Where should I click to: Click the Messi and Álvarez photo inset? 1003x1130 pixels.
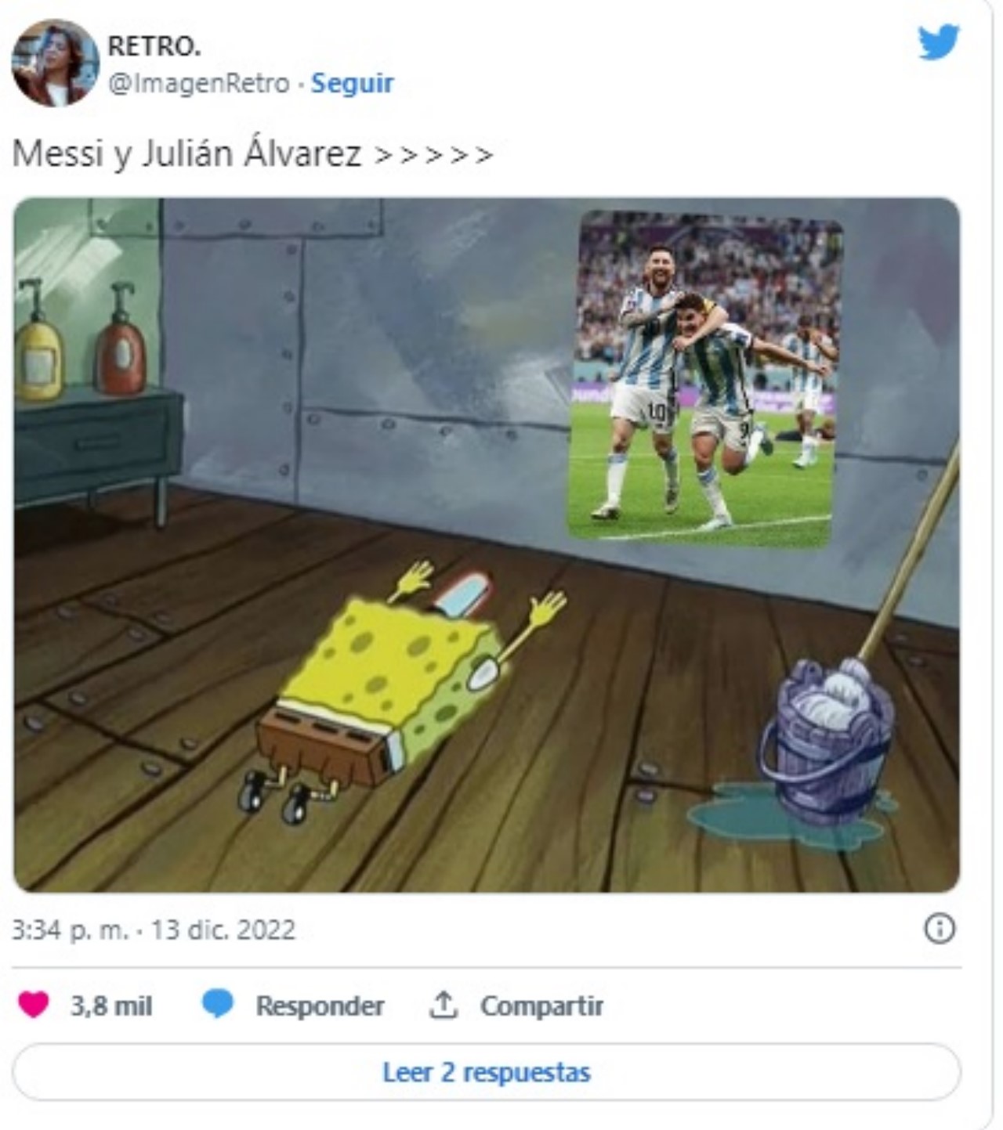(705, 378)
